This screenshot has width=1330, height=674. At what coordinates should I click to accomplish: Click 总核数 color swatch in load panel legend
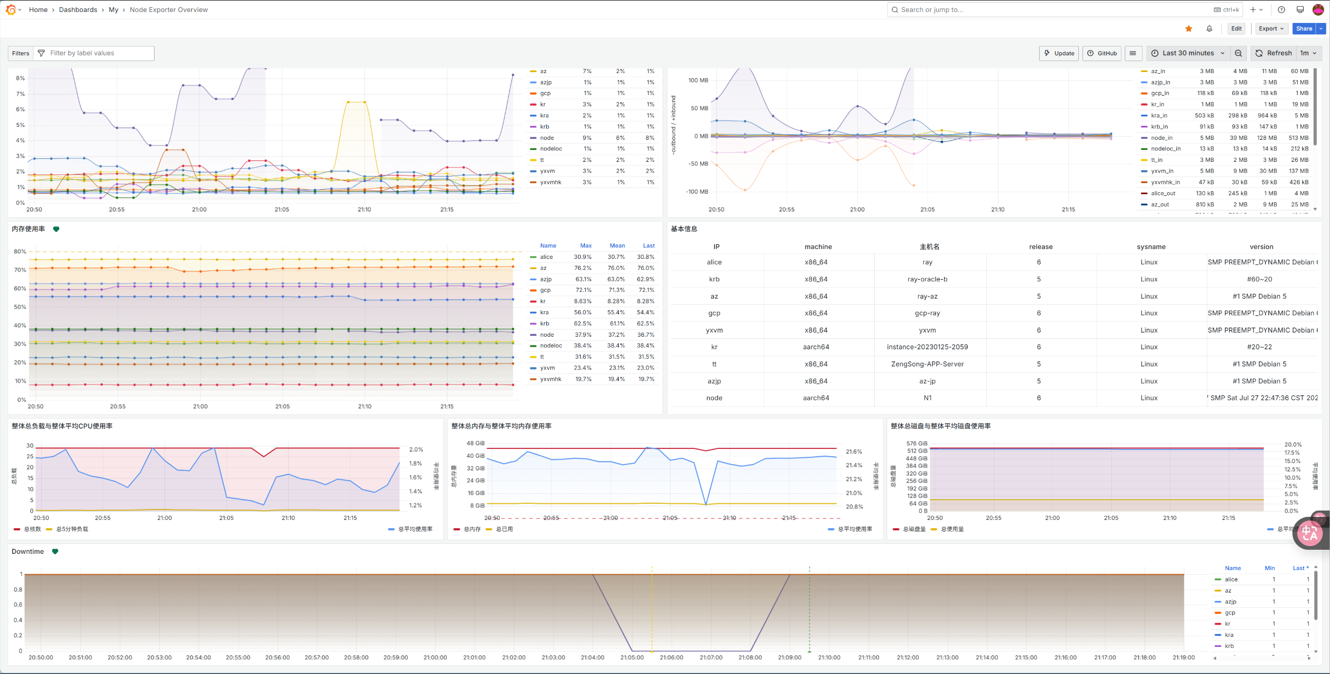tap(17, 529)
